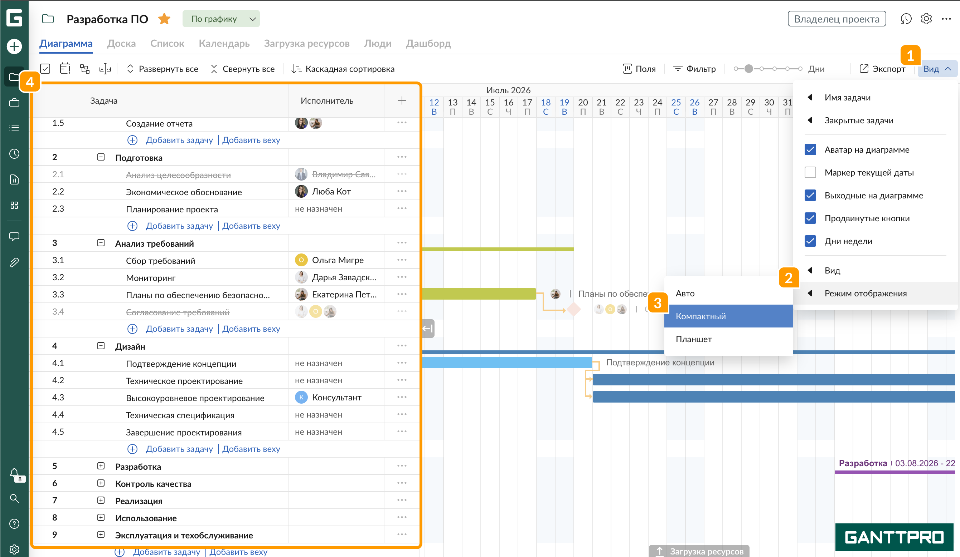Screen dimensions: 960x557
Task: Enable the Маркер текущей даты checkbox
Action: pos(810,172)
